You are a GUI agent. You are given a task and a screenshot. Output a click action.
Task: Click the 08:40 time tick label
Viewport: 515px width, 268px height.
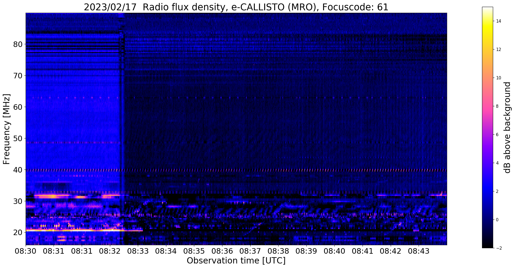334,251
